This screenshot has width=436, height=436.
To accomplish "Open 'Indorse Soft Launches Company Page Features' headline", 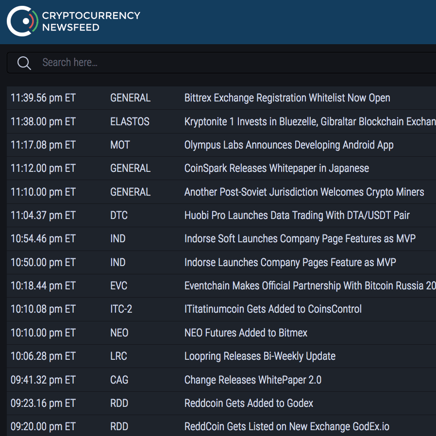I will coord(300,238).
